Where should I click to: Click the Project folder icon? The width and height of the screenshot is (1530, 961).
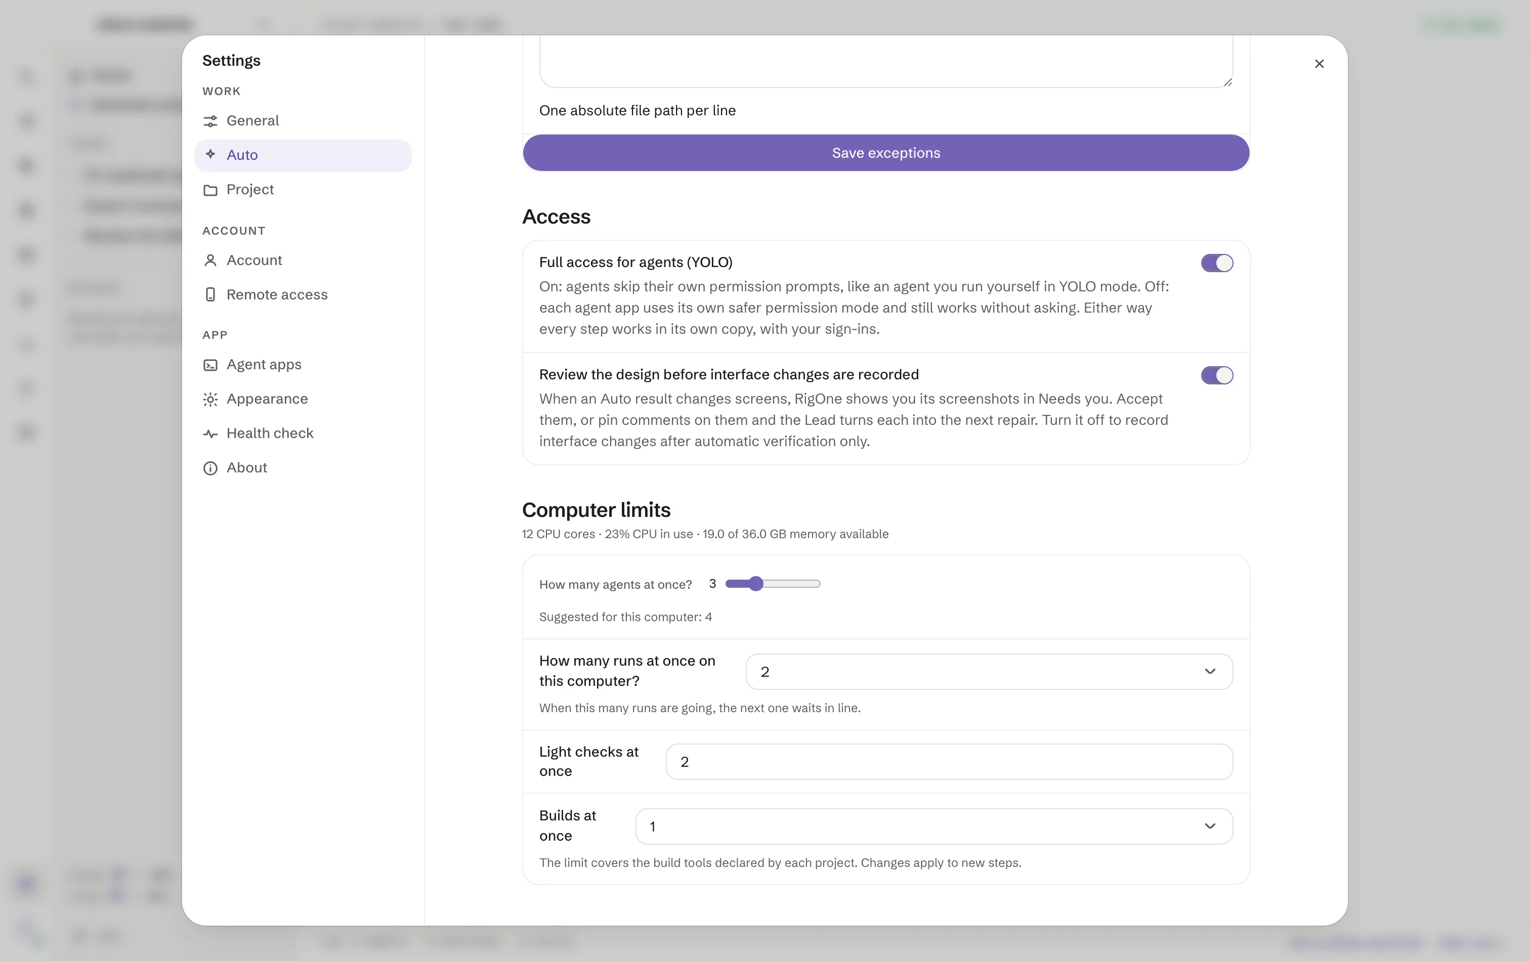tap(210, 190)
